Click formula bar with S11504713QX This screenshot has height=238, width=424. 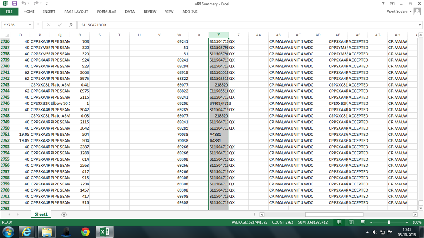pyautogui.click(x=248, y=25)
